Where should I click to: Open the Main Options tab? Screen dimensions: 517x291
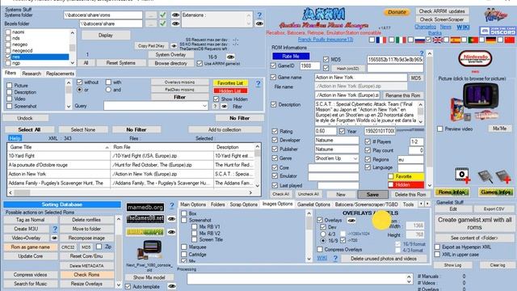click(x=193, y=205)
